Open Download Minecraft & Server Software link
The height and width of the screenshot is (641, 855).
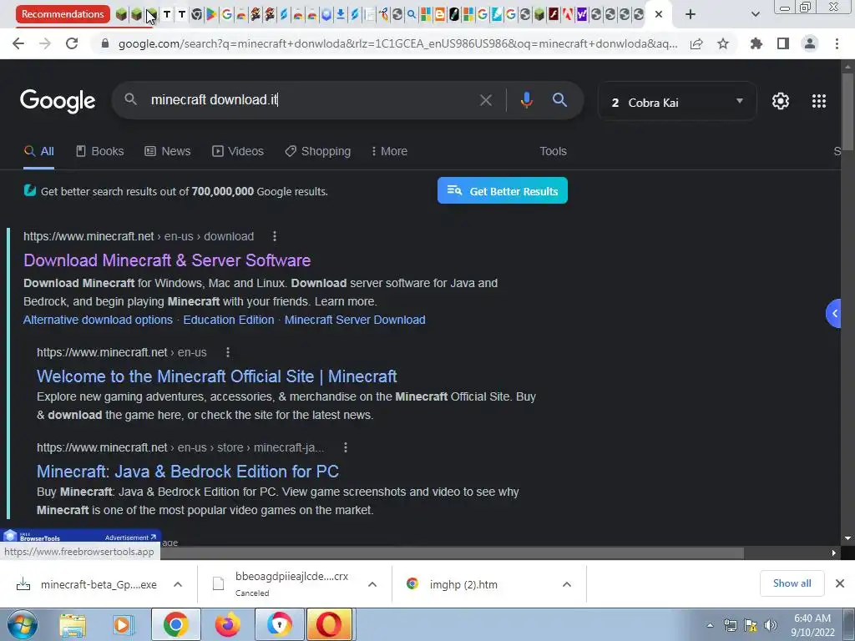click(167, 260)
